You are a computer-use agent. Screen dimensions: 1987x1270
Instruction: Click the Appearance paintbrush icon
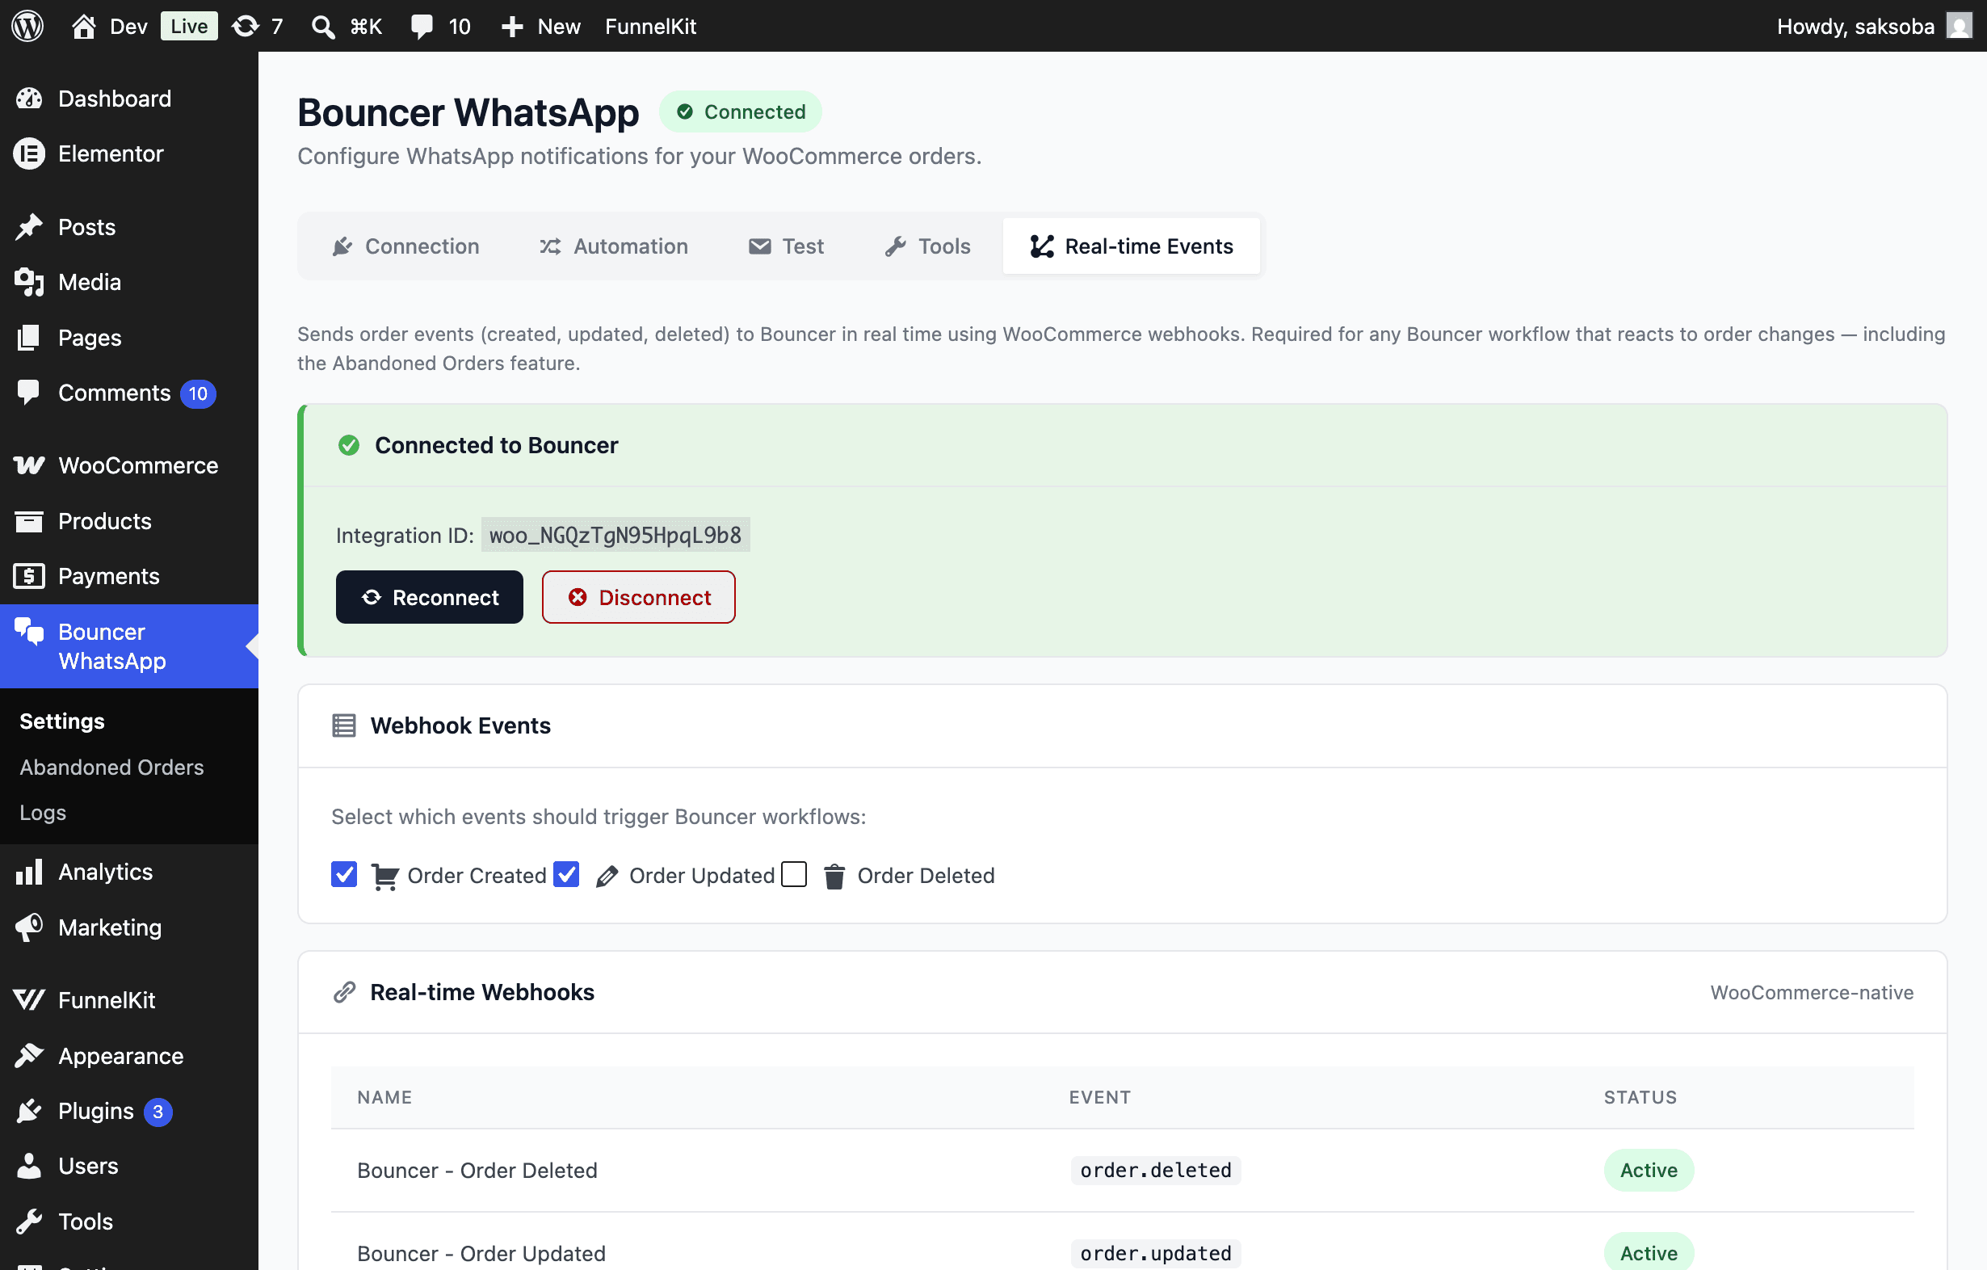[x=29, y=1055]
